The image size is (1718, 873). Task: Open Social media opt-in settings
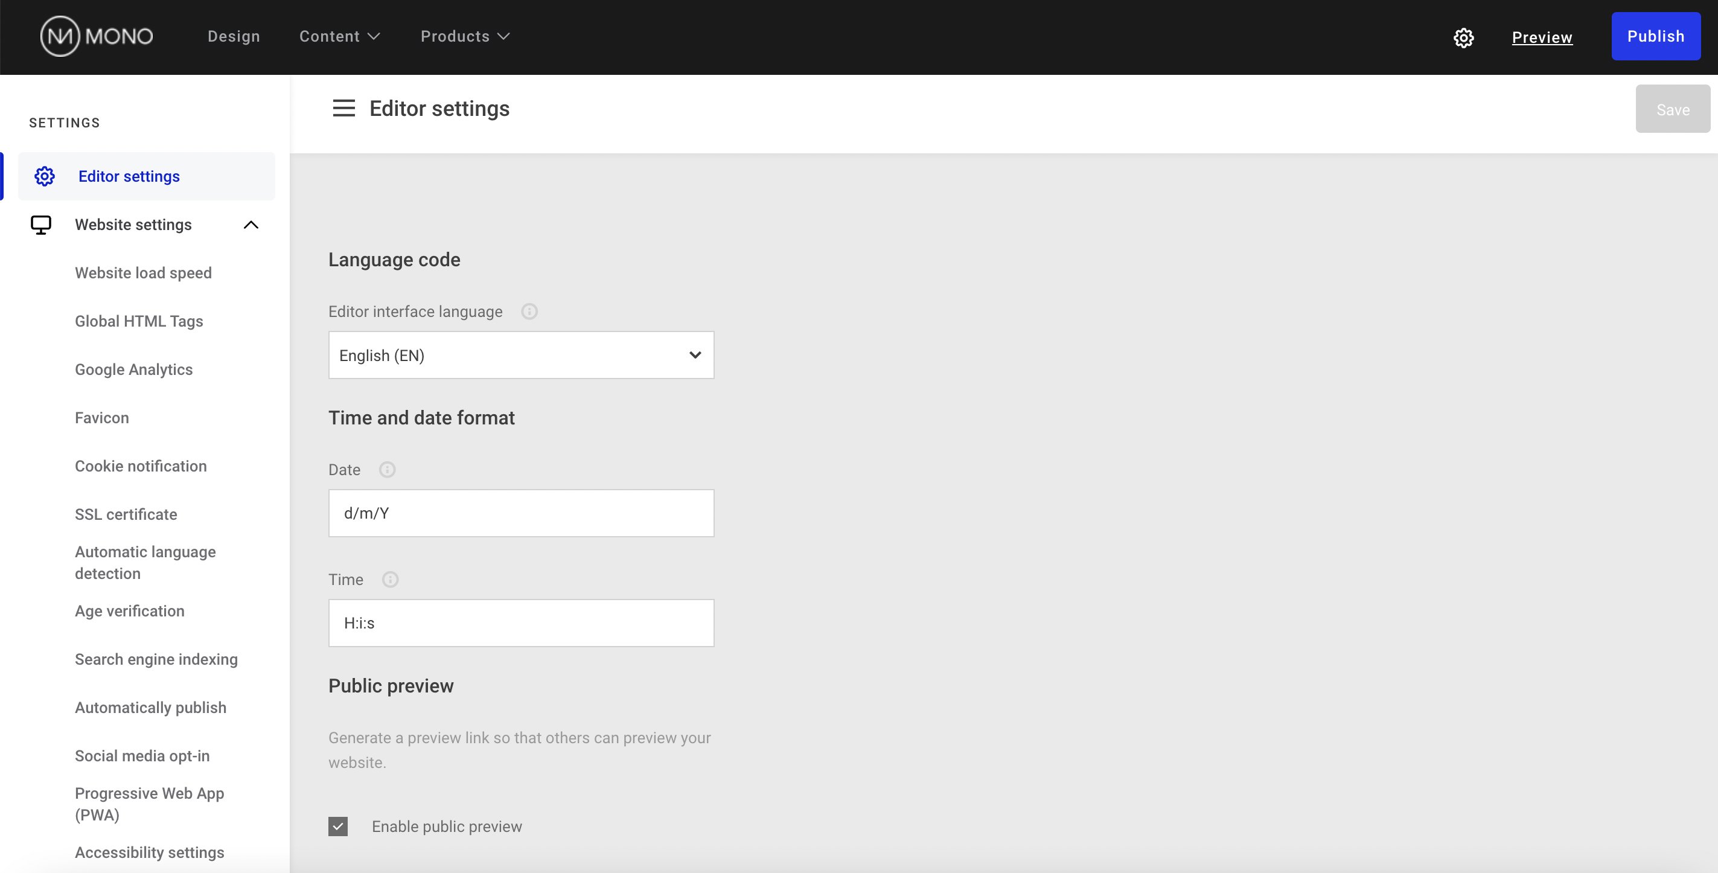coord(142,756)
